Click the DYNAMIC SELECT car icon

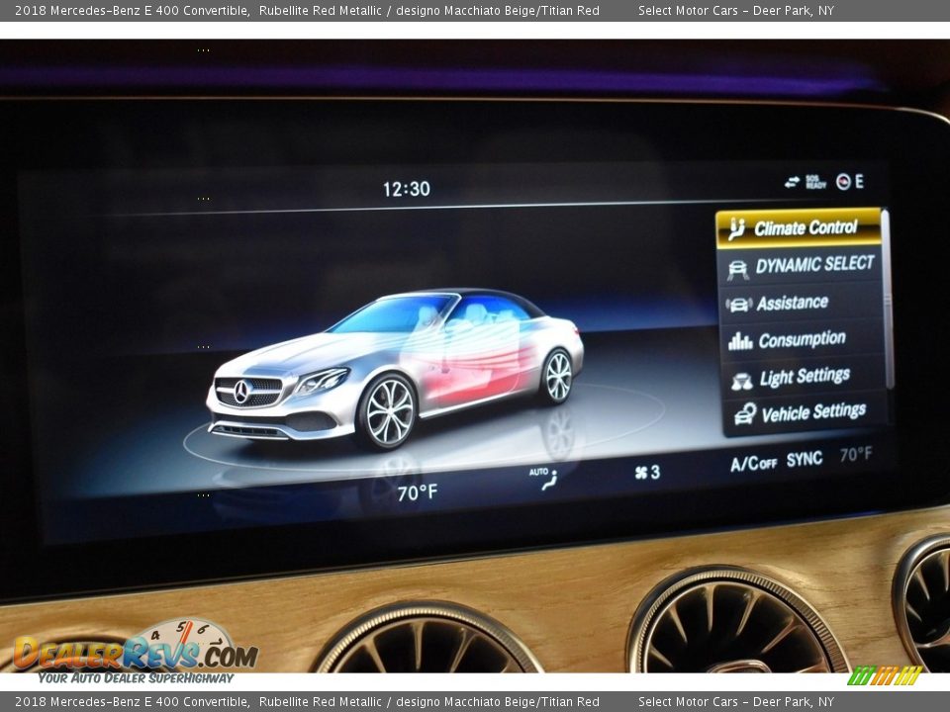click(738, 269)
